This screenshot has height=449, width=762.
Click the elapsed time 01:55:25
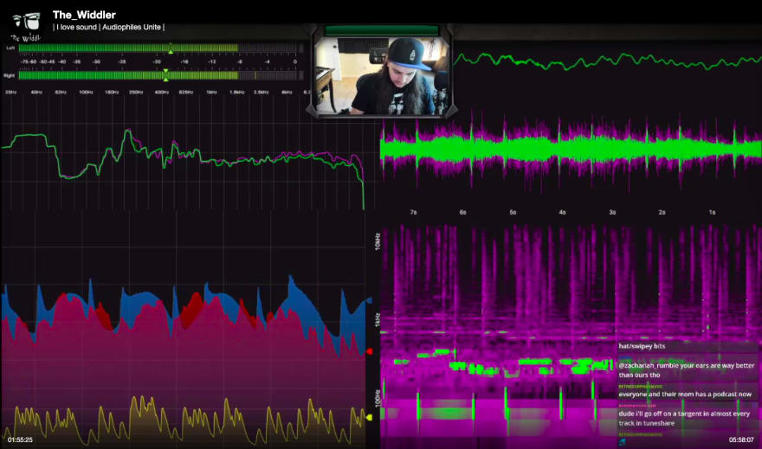20,439
